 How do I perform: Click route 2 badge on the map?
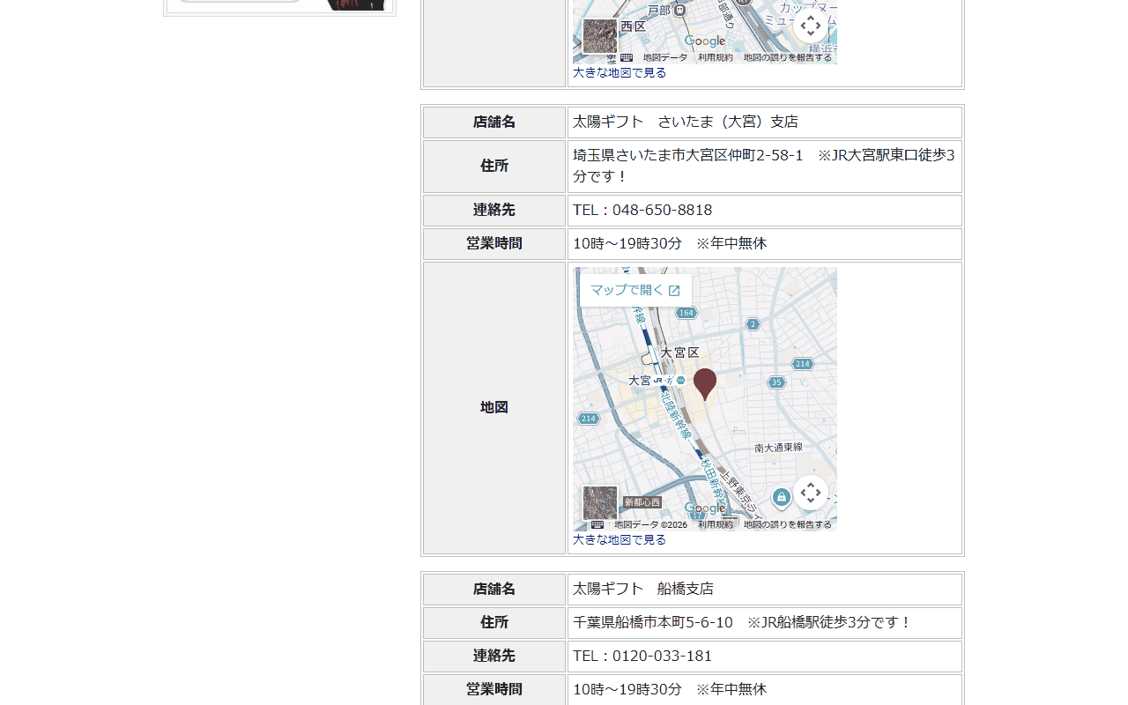[753, 324]
